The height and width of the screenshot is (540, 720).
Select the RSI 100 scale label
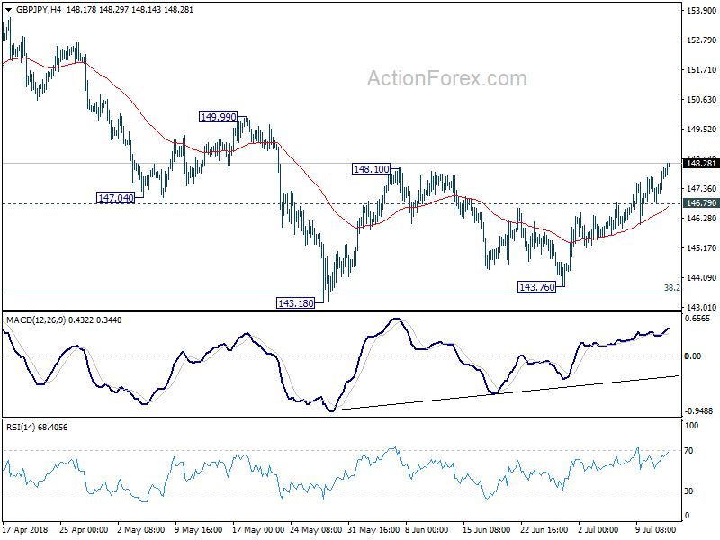point(691,426)
